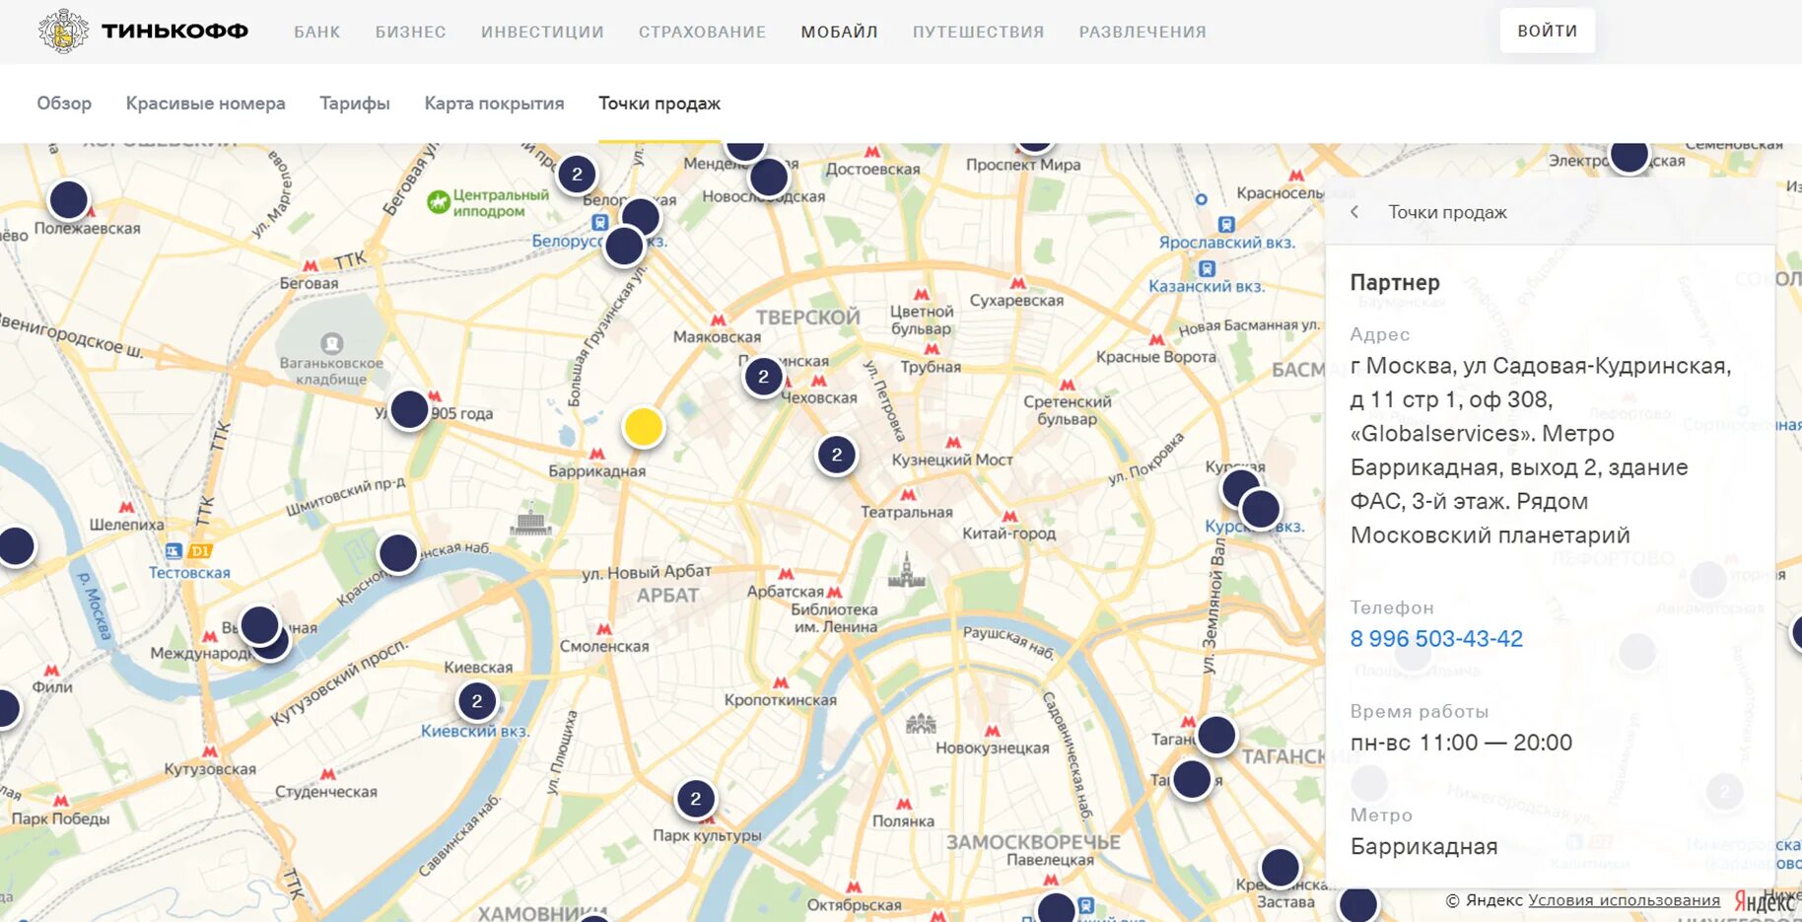Screen dimensions: 1802x922
Task: Select the sales point marker near Полежаевская
Action: 69,200
